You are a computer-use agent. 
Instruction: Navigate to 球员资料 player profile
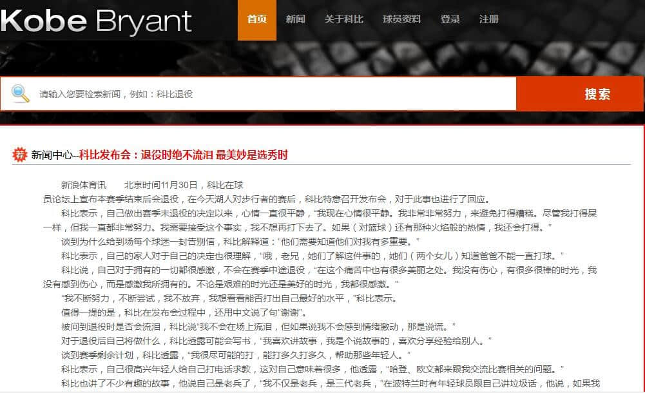[x=401, y=19]
